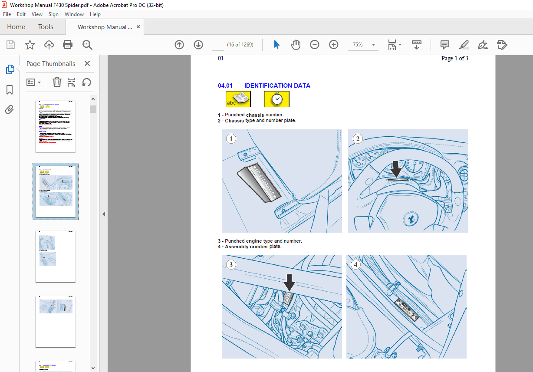
Task: Zoom out with the minus button
Action: (315, 45)
